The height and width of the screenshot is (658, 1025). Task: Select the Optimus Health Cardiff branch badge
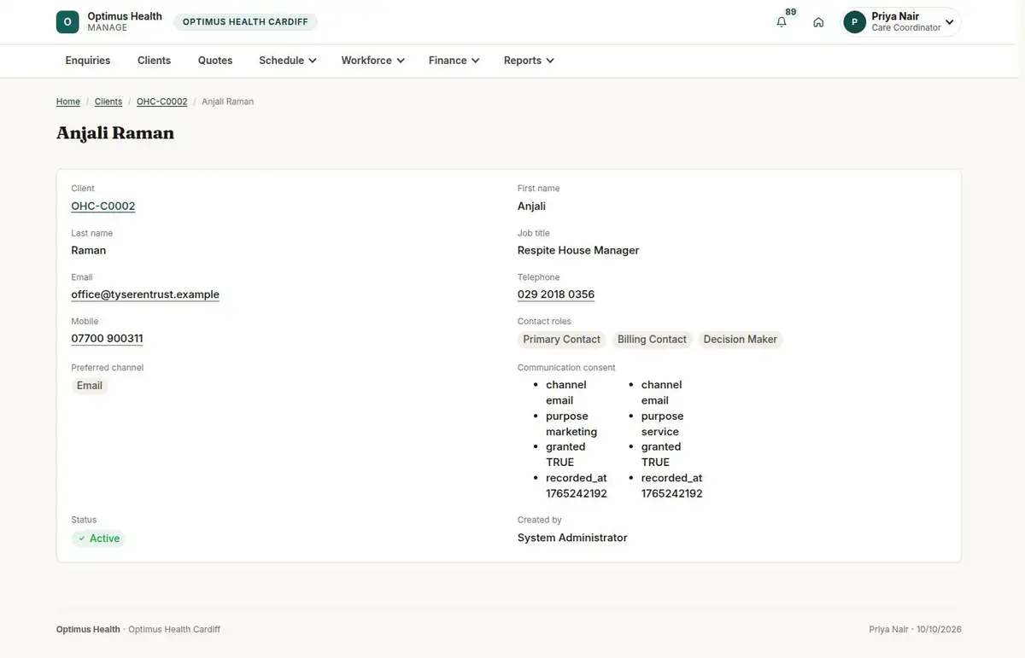[x=245, y=22]
